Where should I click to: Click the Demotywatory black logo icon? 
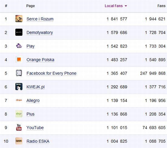19,32
